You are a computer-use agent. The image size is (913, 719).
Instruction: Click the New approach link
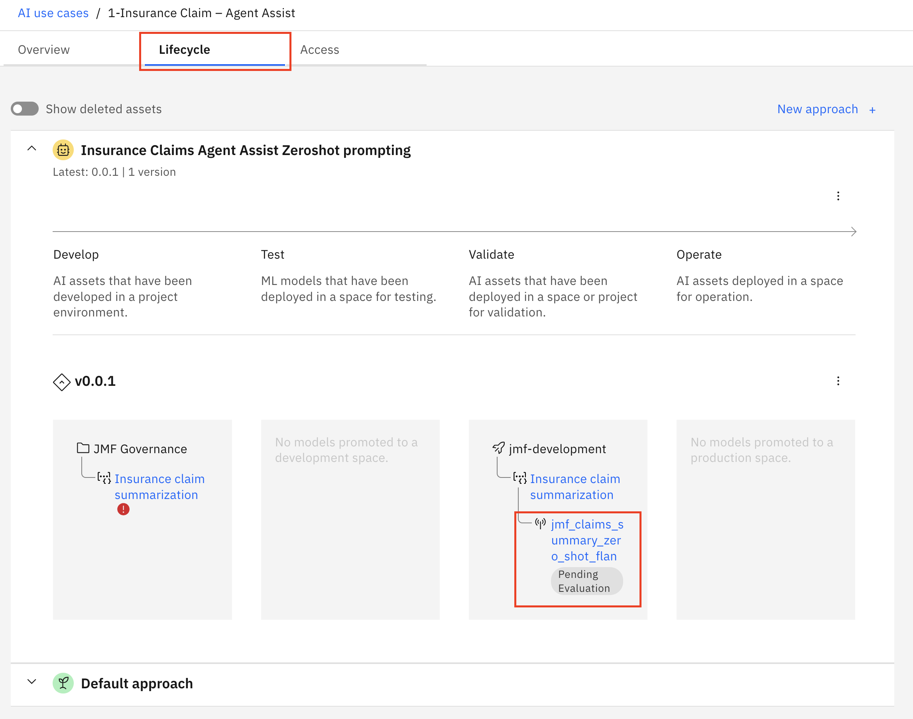(x=817, y=109)
